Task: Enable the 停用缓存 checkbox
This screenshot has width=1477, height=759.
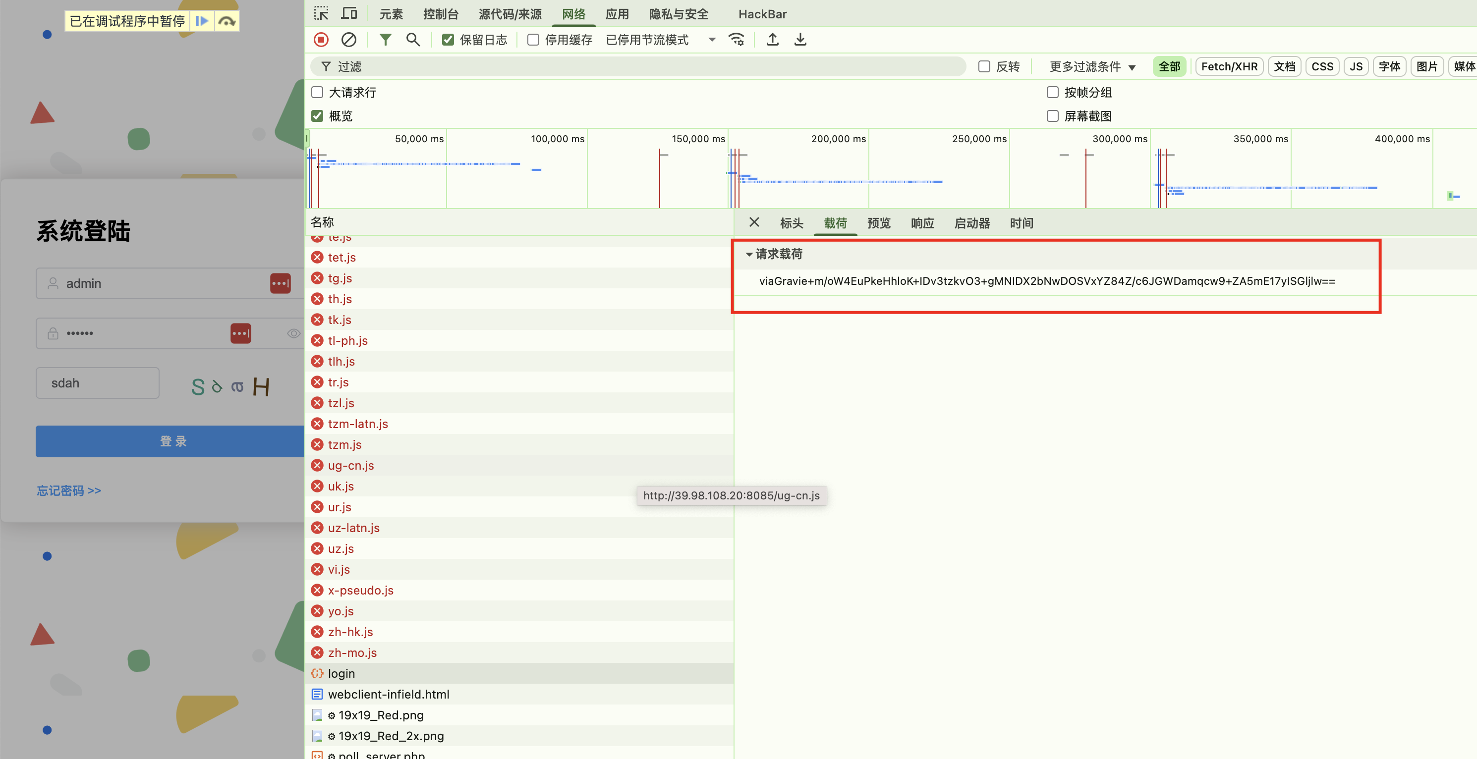Action: click(533, 40)
